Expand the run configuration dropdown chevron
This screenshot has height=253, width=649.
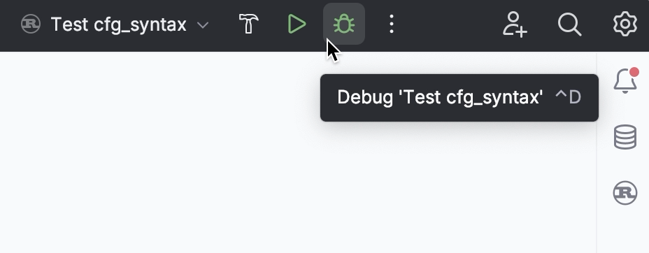[x=203, y=25]
